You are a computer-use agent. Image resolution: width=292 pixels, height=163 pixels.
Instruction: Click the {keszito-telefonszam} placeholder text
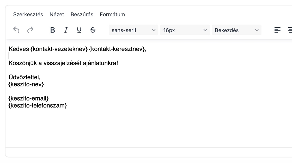pyautogui.click(x=38, y=106)
